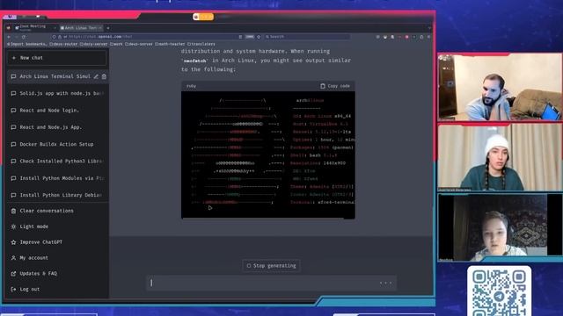The width and height of the screenshot is (563, 316).
Task: Copy code from the neofetch code block
Action: pos(335,86)
